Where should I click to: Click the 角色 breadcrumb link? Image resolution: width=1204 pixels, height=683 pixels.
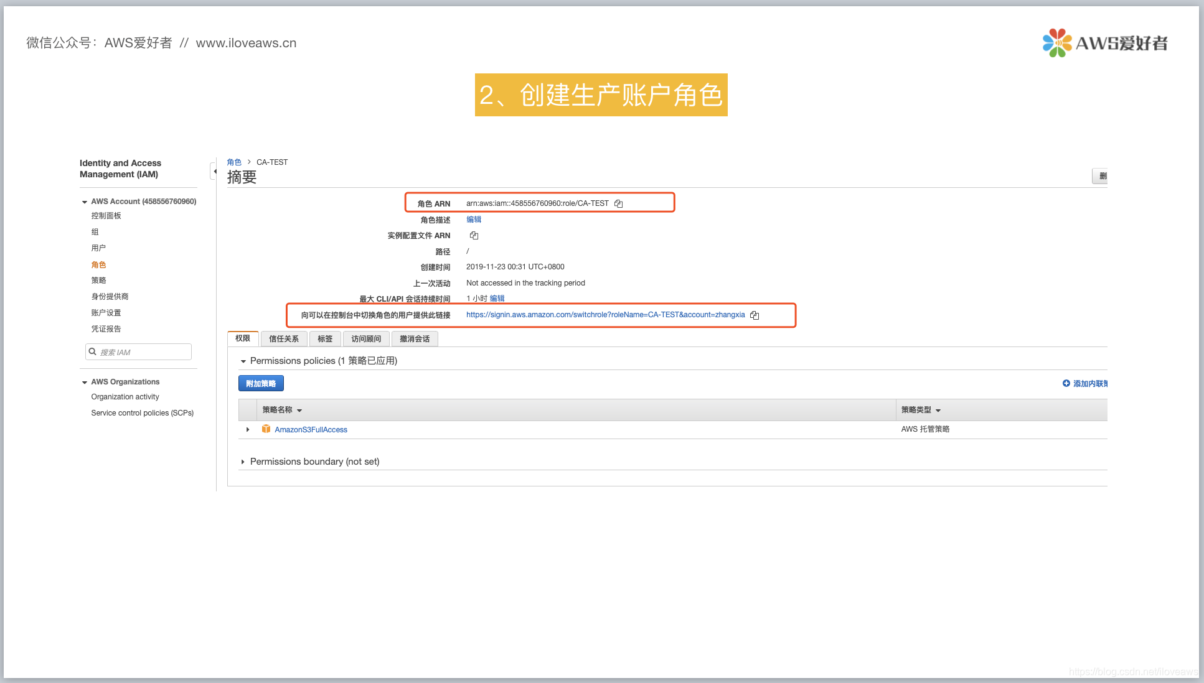pyautogui.click(x=234, y=162)
